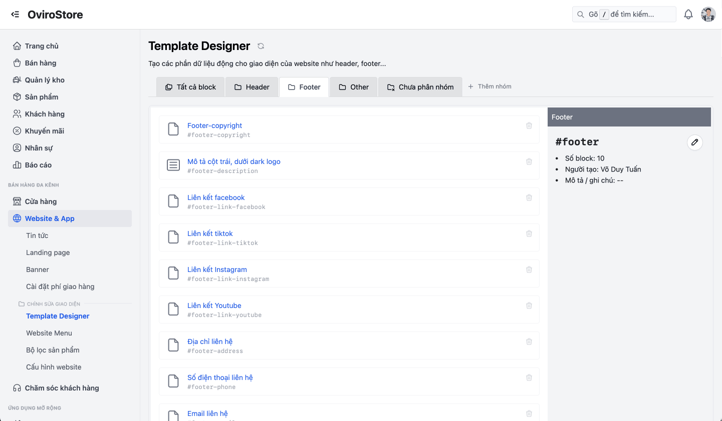Open the Chưa phân nhóm tab
The height and width of the screenshot is (421, 722).
[x=420, y=86]
